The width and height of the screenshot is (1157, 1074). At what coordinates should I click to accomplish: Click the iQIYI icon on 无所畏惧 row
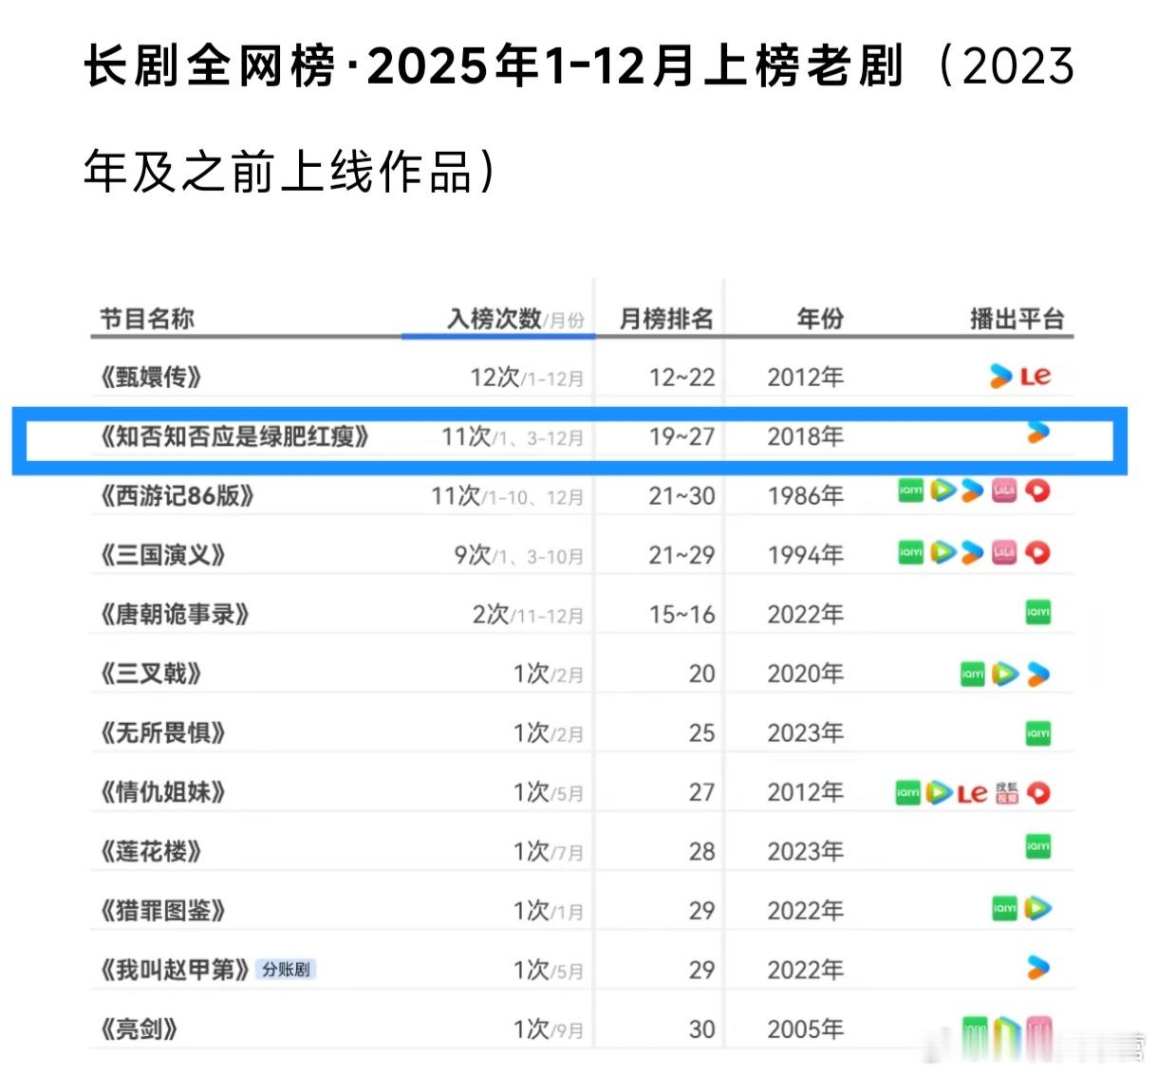tap(1037, 731)
